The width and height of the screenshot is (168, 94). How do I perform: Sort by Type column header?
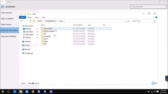[x=90, y=25]
